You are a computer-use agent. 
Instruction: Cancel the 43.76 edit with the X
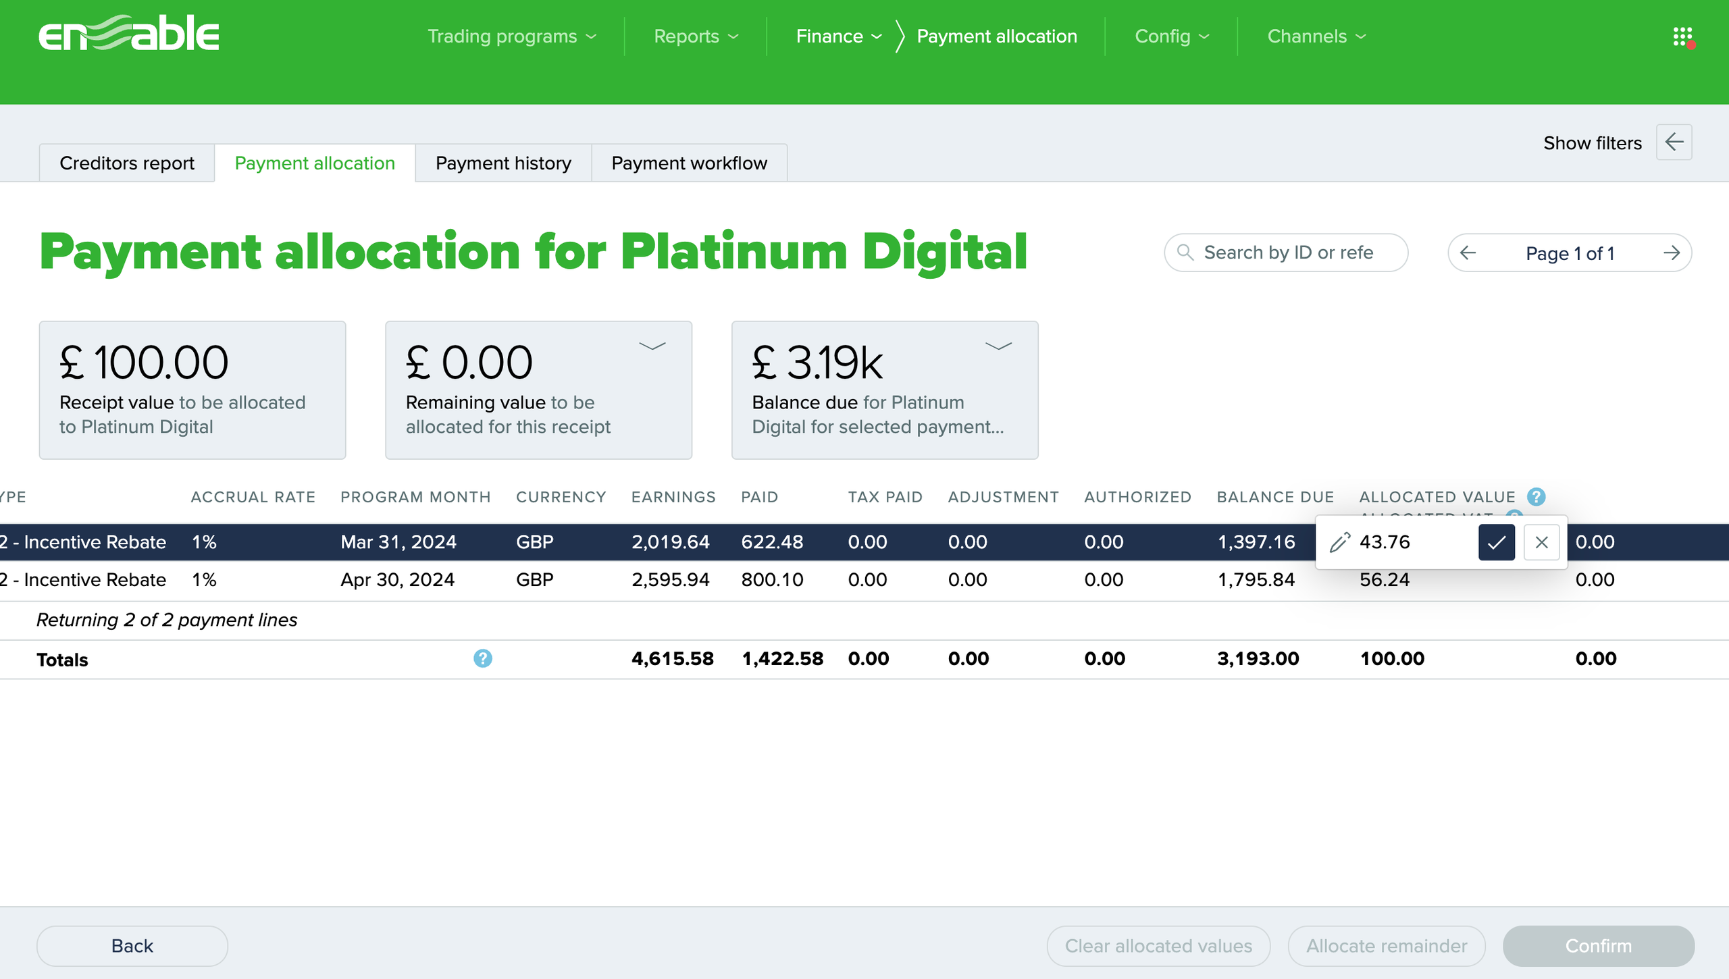pos(1541,542)
